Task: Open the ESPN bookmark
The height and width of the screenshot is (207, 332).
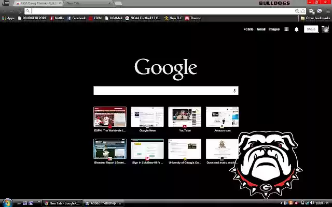Action: point(95,18)
